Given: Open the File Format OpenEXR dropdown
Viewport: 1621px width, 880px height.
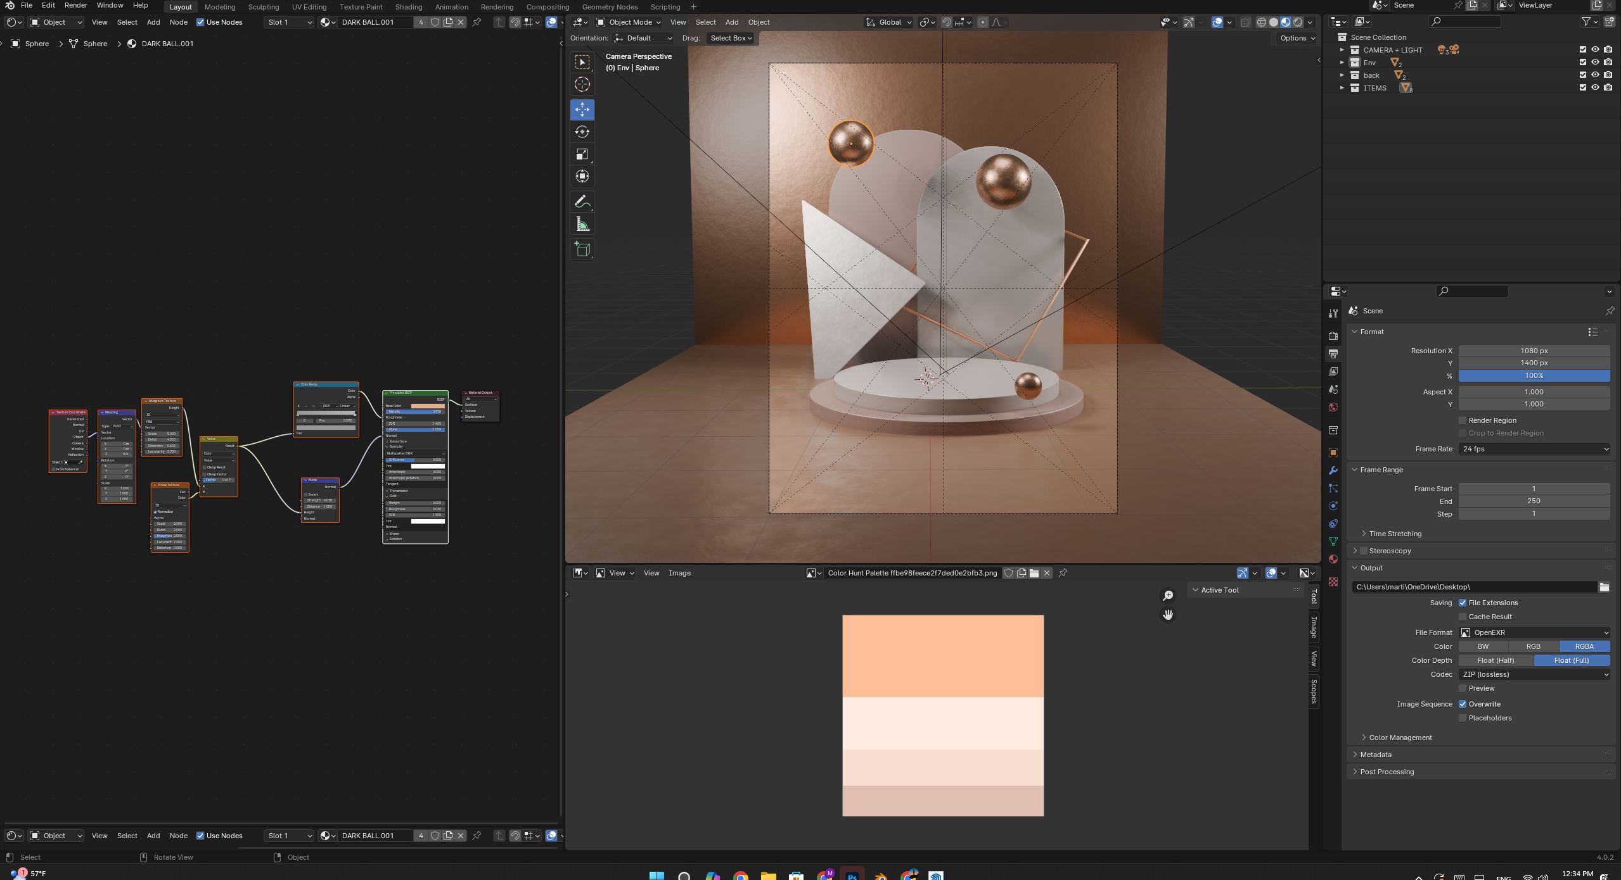Looking at the screenshot, I should 1534,632.
